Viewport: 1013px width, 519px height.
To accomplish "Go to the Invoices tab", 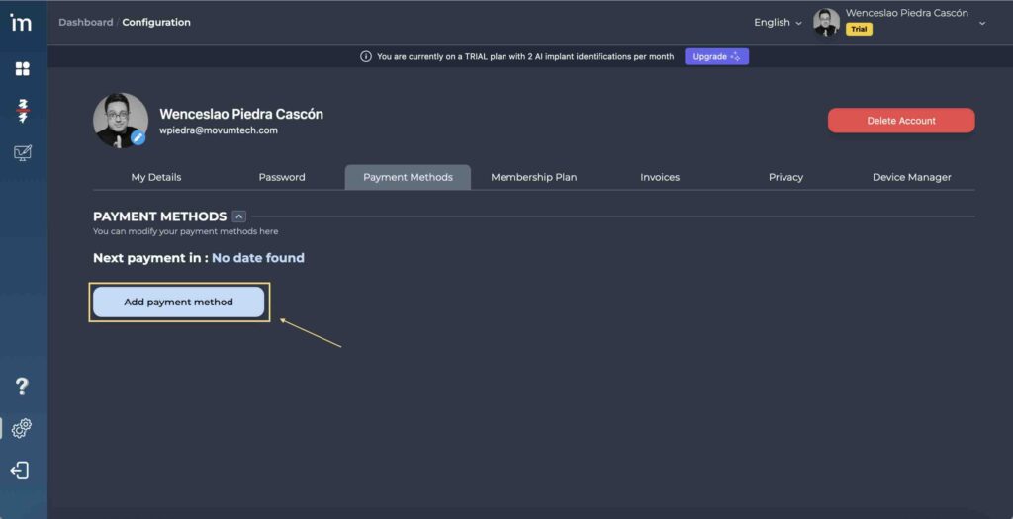I will point(660,177).
